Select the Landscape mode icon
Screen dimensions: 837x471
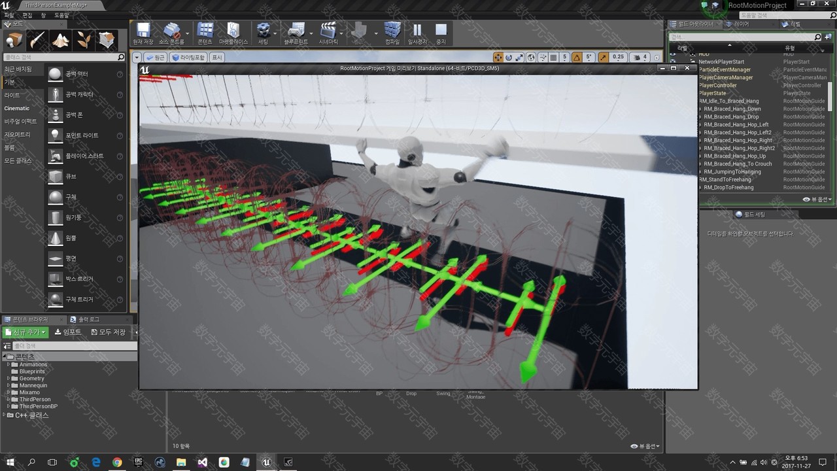61,41
